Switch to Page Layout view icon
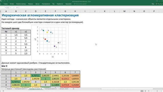 [x=145, y=91]
